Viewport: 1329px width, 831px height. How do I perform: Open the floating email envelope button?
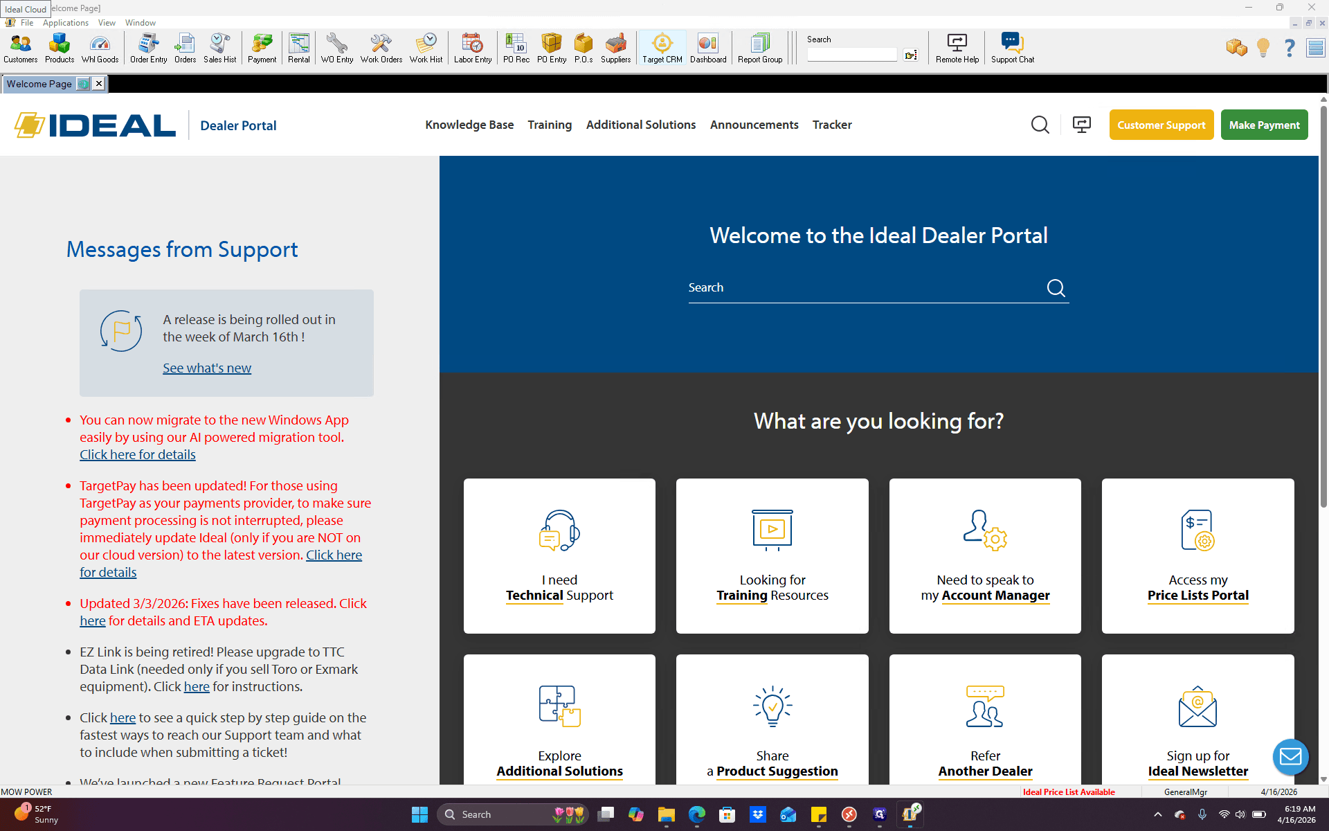pos(1290,756)
